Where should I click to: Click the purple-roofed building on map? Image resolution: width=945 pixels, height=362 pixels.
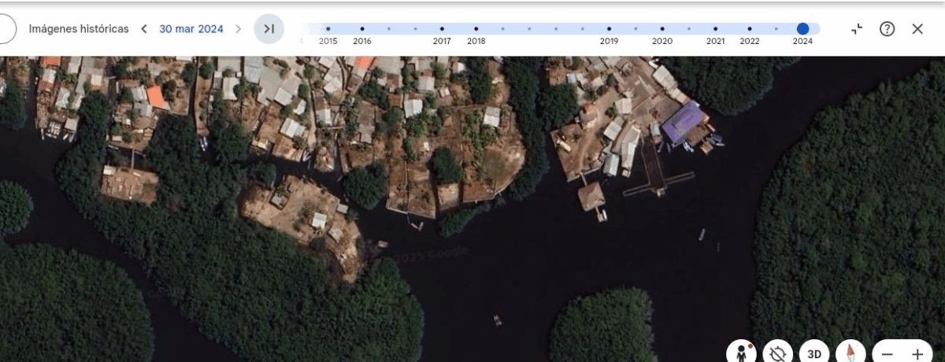coord(682,124)
